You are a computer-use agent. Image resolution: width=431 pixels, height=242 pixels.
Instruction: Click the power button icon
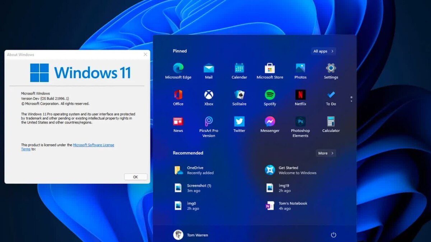coord(333,235)
